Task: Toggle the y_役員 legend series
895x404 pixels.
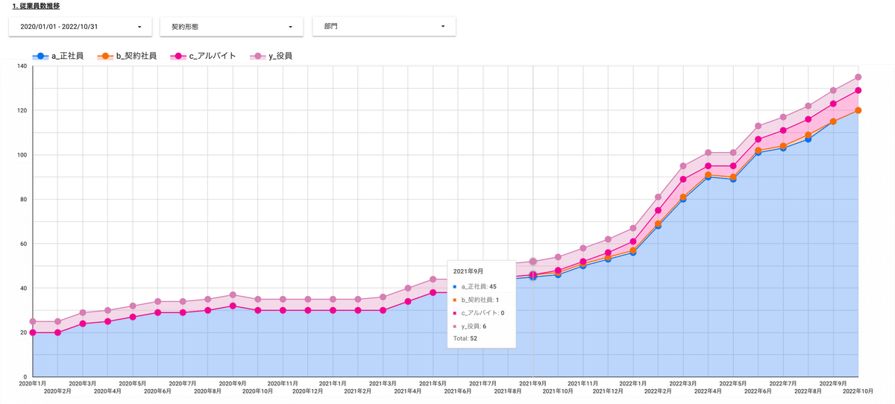Action: pos(271,56)
